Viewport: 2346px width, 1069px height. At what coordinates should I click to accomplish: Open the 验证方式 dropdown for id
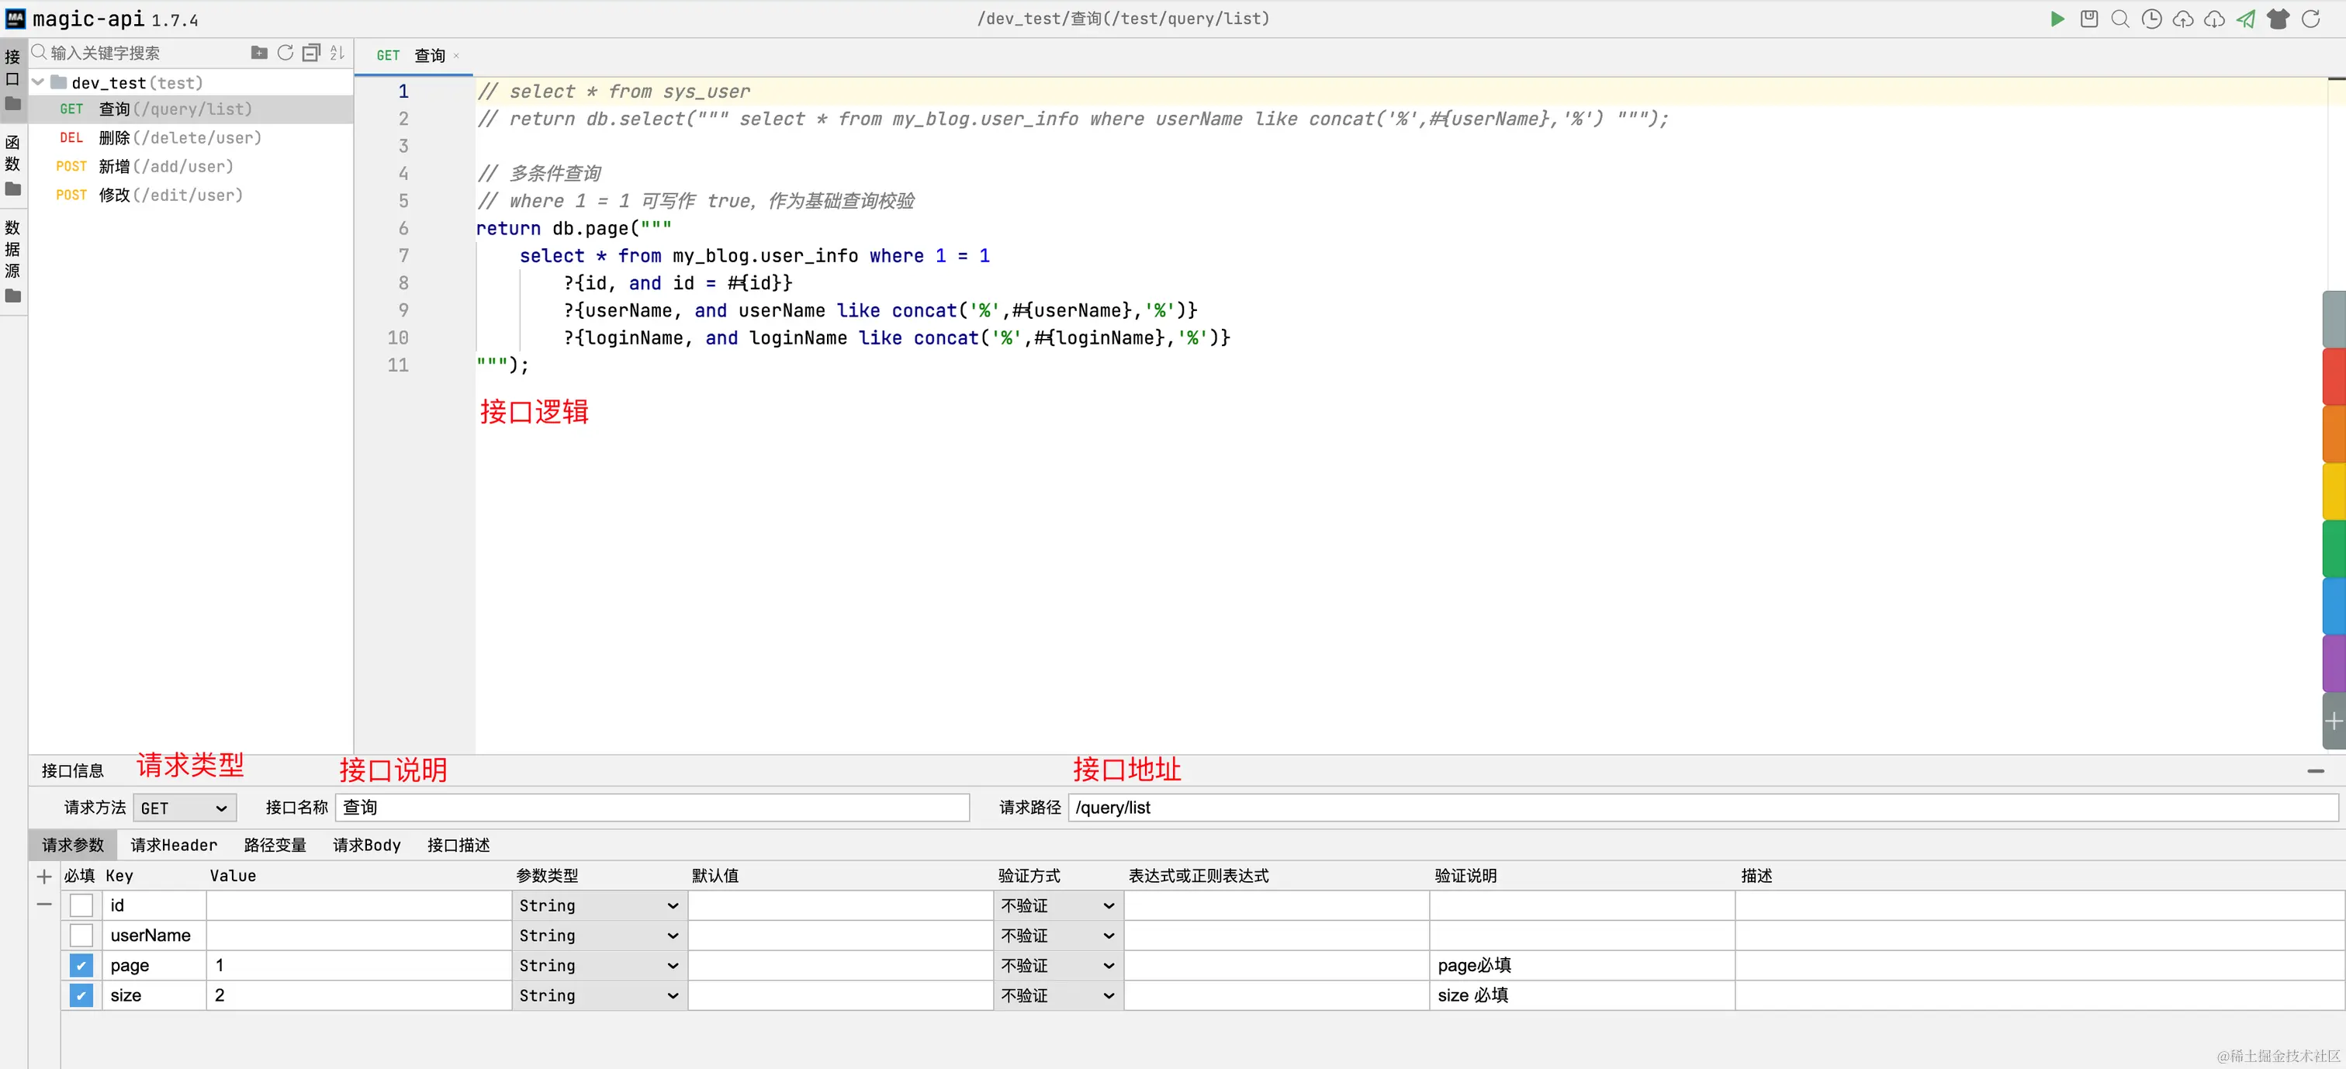1058,905
